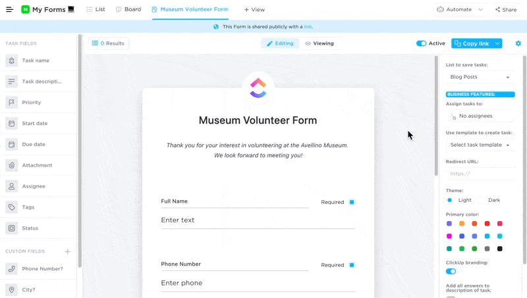
Task: Switch to the Viewing mode tab
Action: [x=319, y=43]
